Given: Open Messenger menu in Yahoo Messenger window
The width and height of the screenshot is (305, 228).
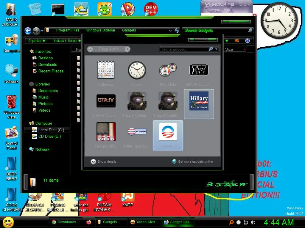Looking at the screenshot, I should pyautogui.click(x=211, y=10).
